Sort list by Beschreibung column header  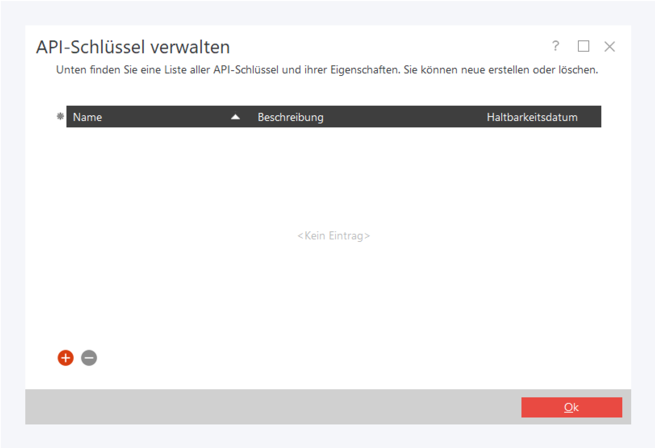coord(290,117)
